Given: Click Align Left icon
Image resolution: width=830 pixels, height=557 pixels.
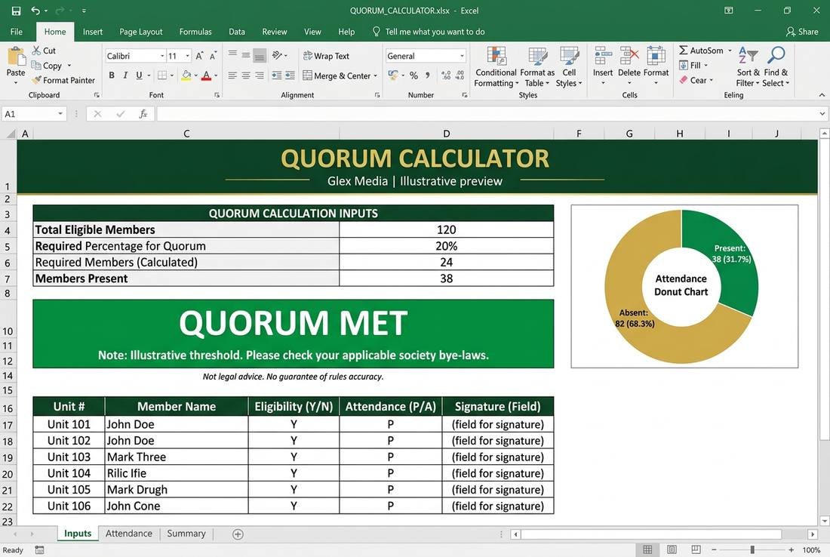Looking at the screenshot, I should 232,75.
